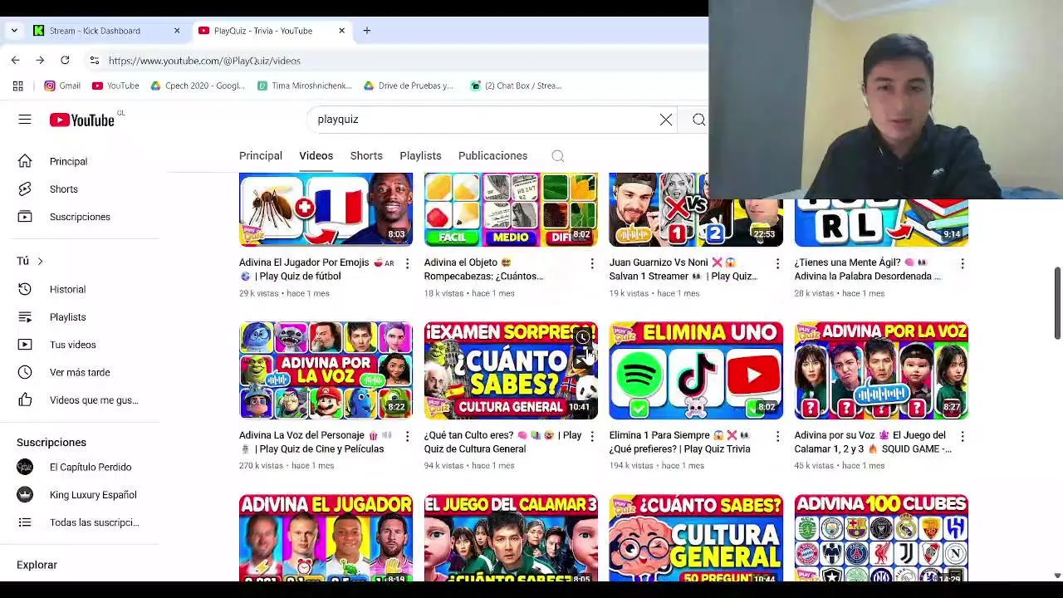Viewport: 1063px width, 598px height.
Task: Open options for Adivina El Jugador Por Emojis
Action: coord(407,263)
